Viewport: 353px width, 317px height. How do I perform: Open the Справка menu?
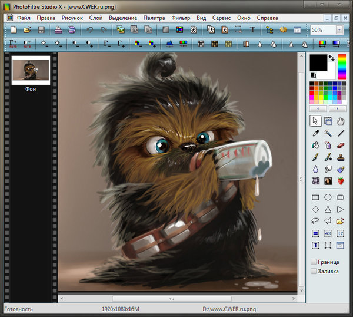[x=267, y=18]
